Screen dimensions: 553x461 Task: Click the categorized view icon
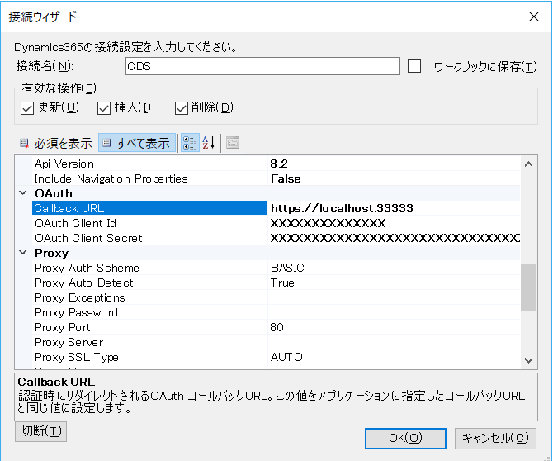190,143
